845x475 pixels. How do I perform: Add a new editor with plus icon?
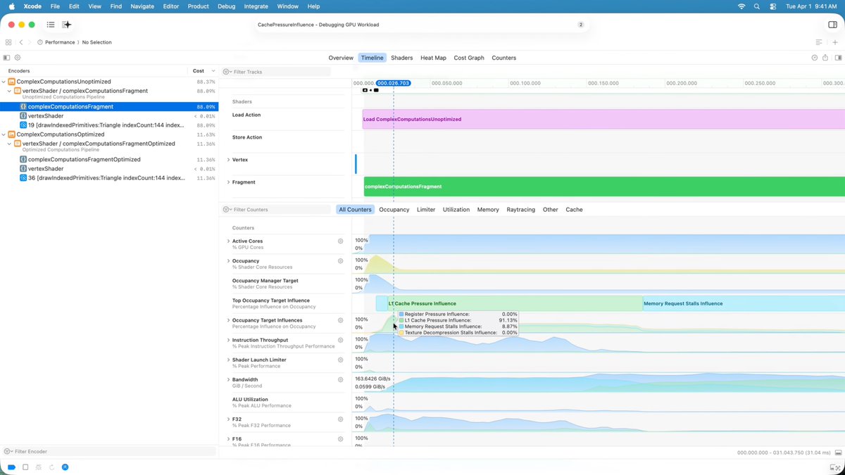coord(835,42)
